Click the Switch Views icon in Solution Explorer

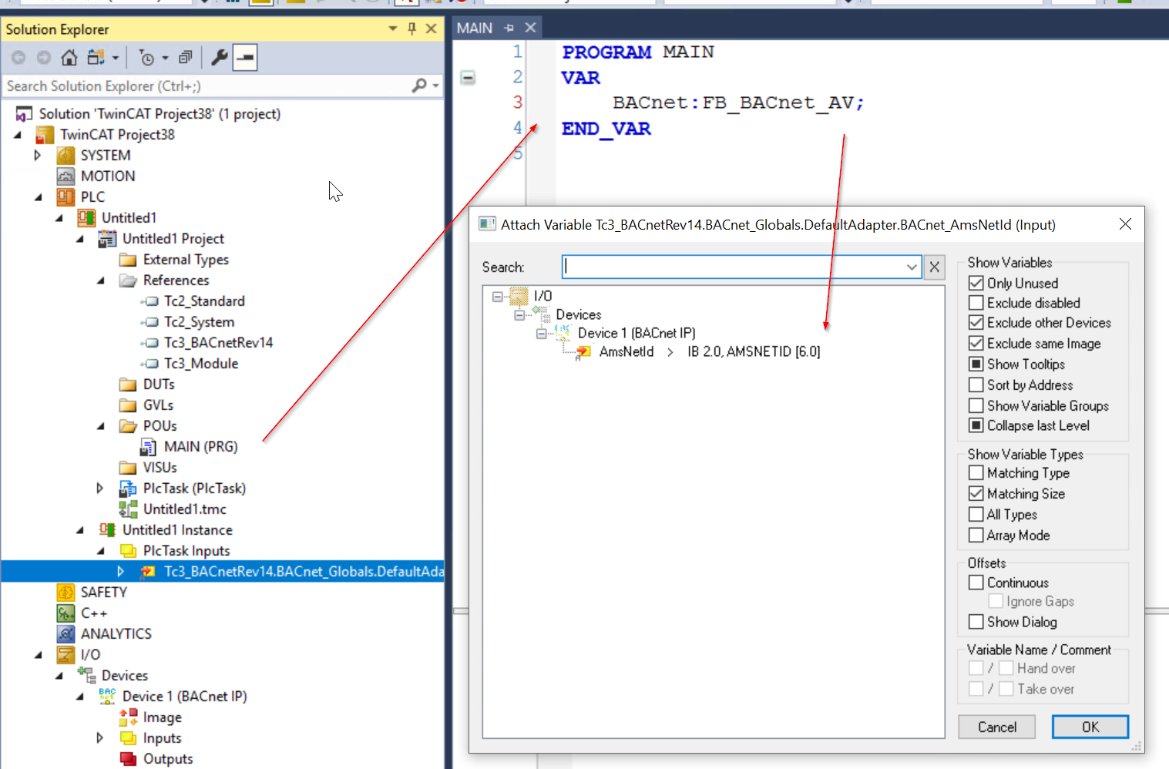[96, 58]
